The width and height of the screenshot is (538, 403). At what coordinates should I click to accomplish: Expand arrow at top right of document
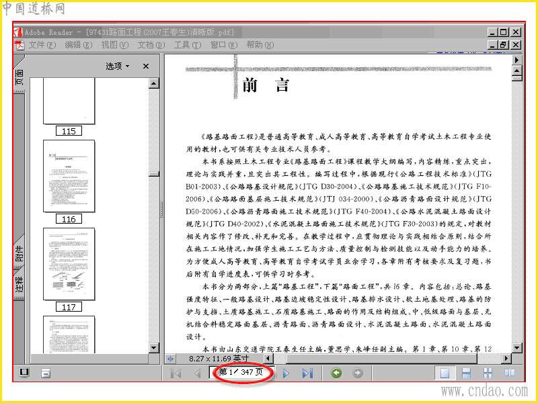tap(516, 60)
